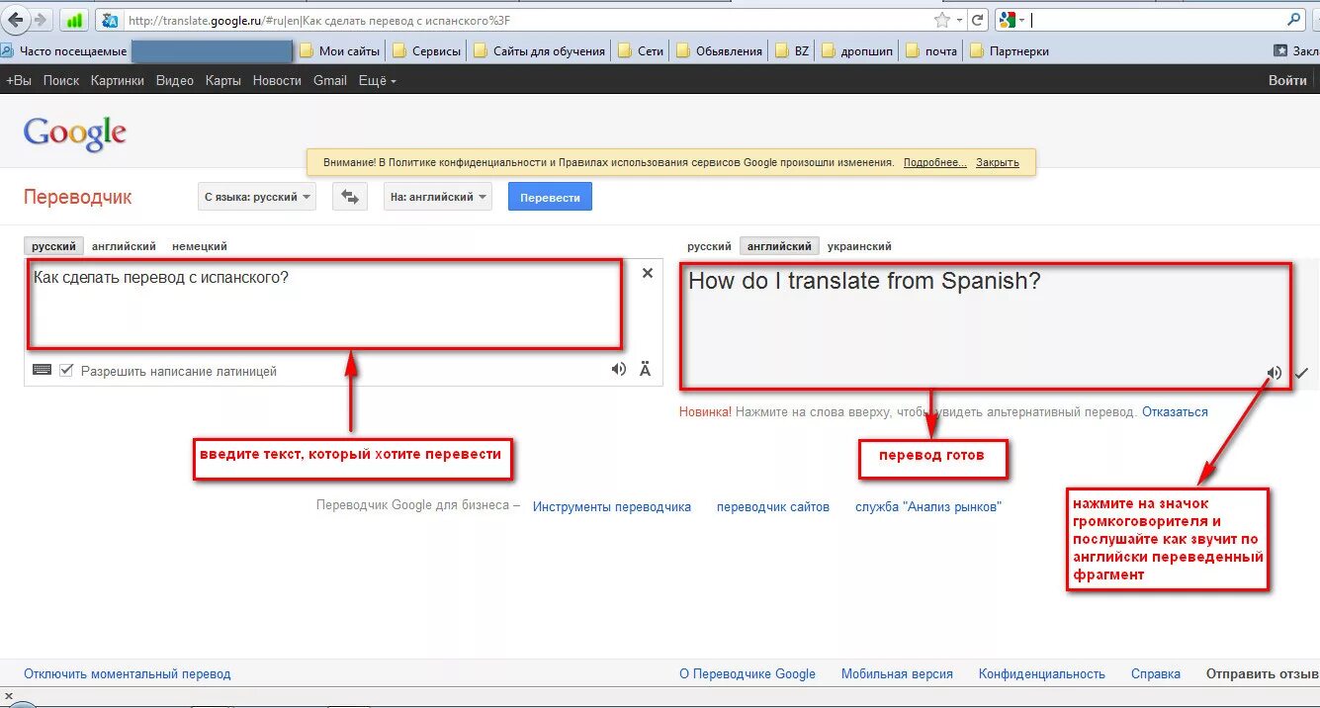Open the Сети bookmarks folder

tap(641, 50)
